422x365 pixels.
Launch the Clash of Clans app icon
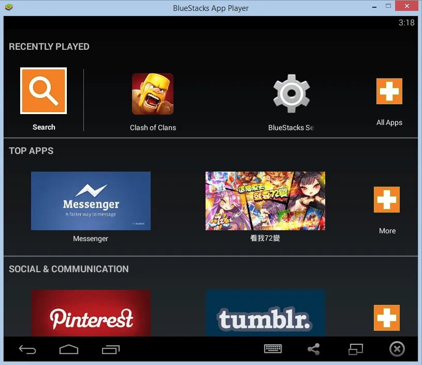pyautogui.click(x=153, y=93)
